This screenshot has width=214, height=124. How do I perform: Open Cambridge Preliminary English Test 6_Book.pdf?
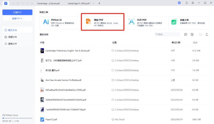point(68,51)
